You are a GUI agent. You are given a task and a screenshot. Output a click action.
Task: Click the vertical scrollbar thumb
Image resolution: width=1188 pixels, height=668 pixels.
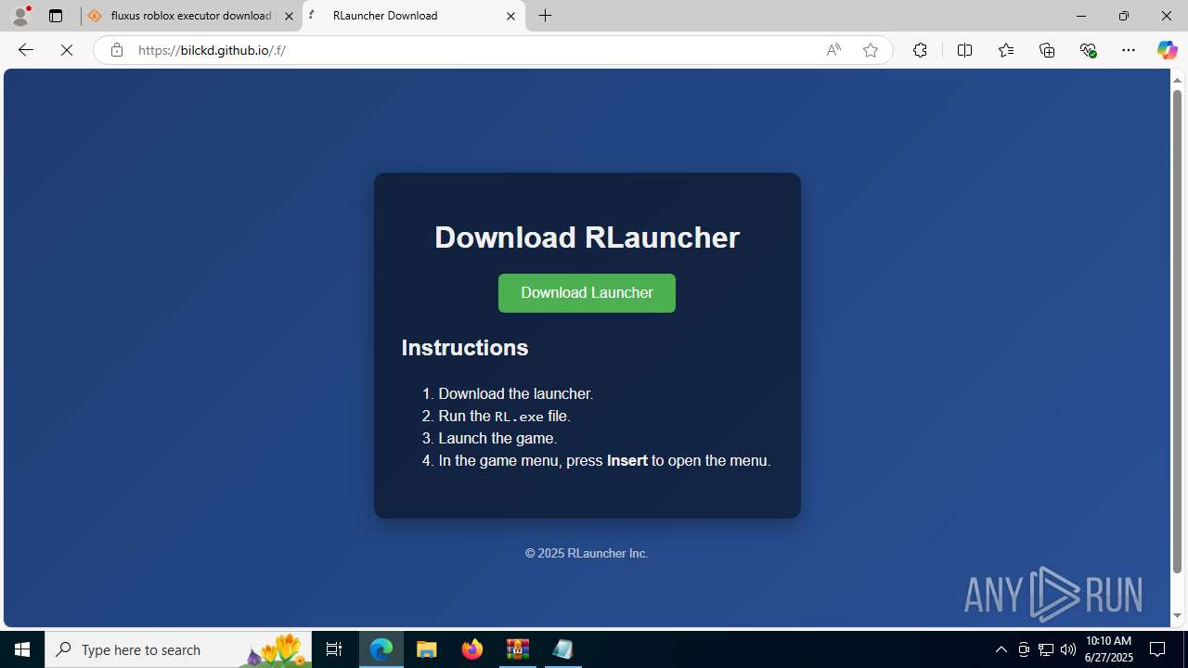tap(1177, 330)
